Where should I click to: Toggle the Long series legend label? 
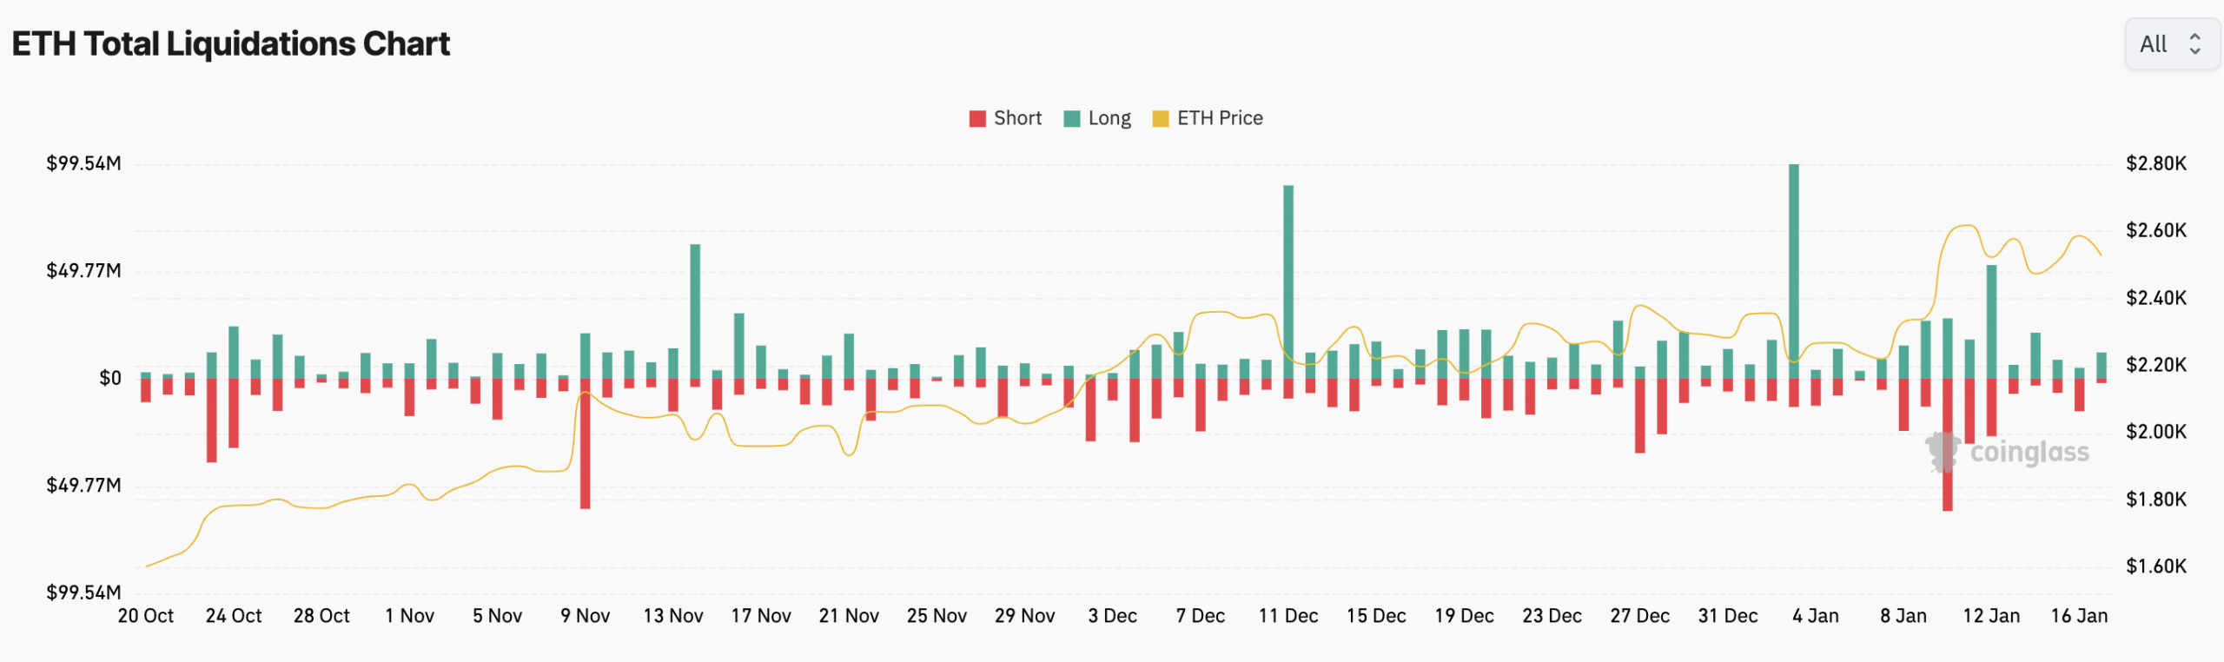point(1109,118)
